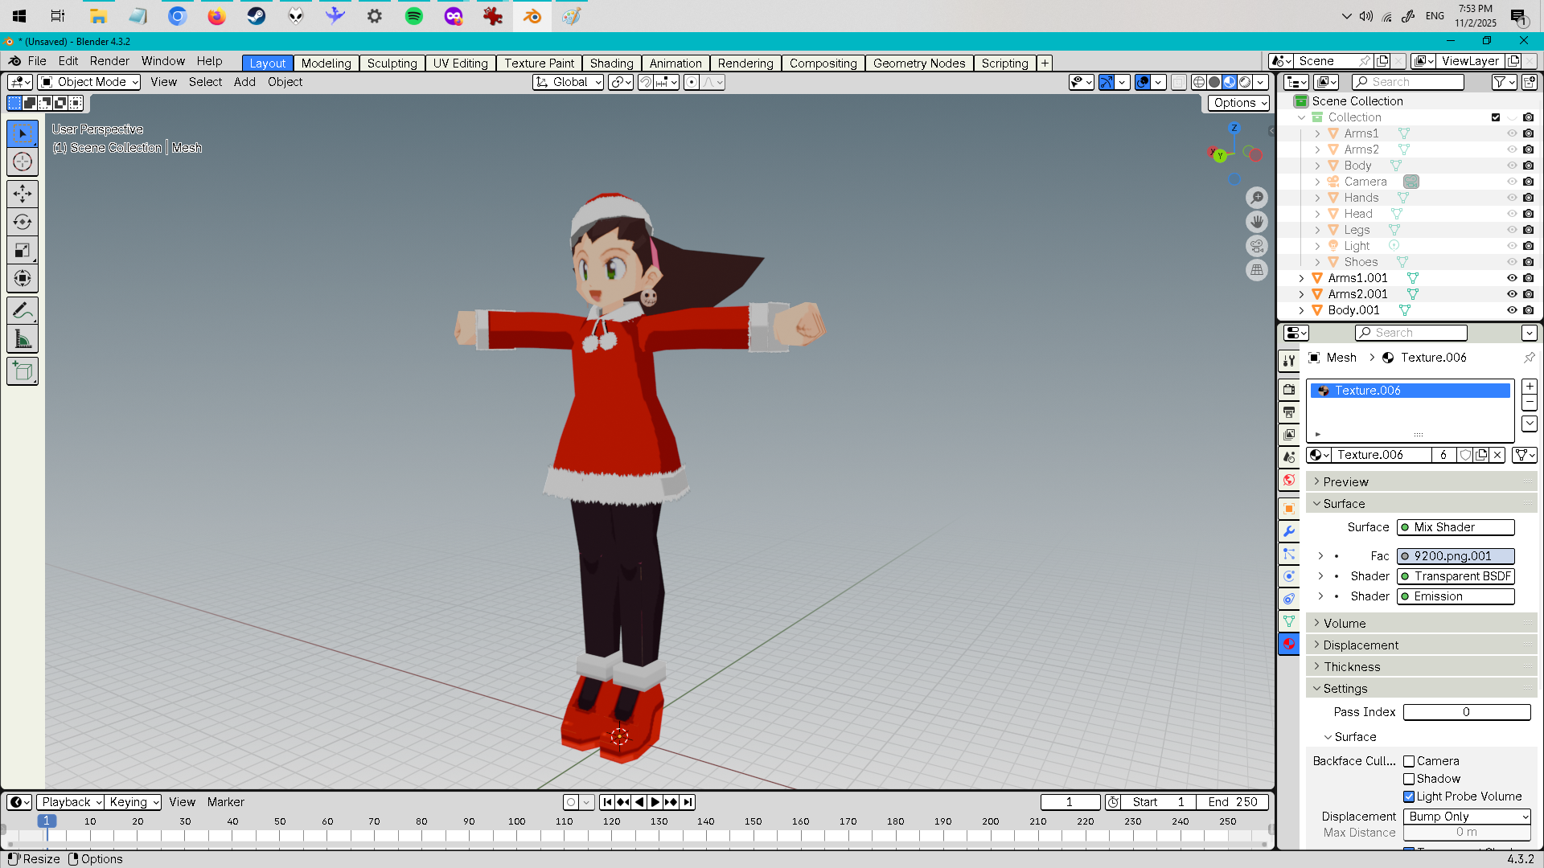Screen dimensions: 1544x868
Task: Expand the Volume material panel
Action: point(1345,624)
